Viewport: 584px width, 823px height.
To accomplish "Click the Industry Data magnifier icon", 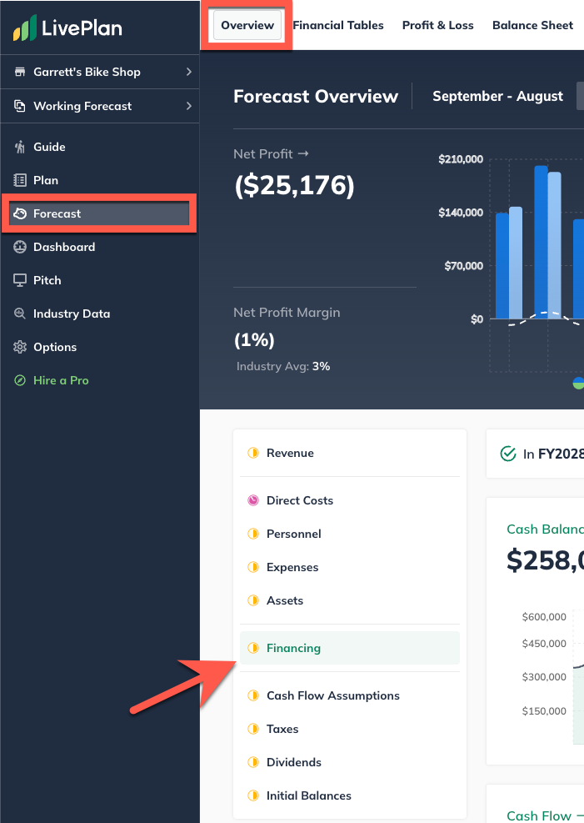I will [x=20, y=314].
